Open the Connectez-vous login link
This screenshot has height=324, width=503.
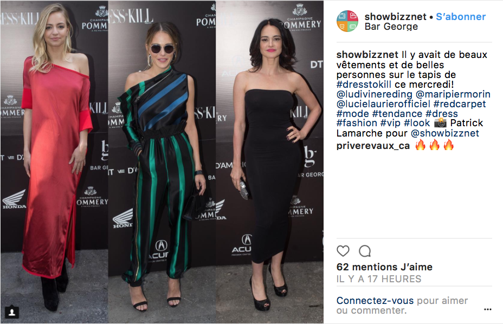tap(375, 301)
